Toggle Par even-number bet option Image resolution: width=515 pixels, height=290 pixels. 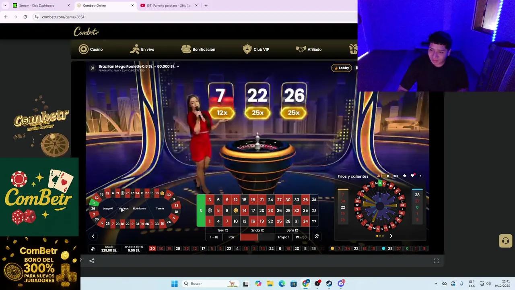click(231, 237)
